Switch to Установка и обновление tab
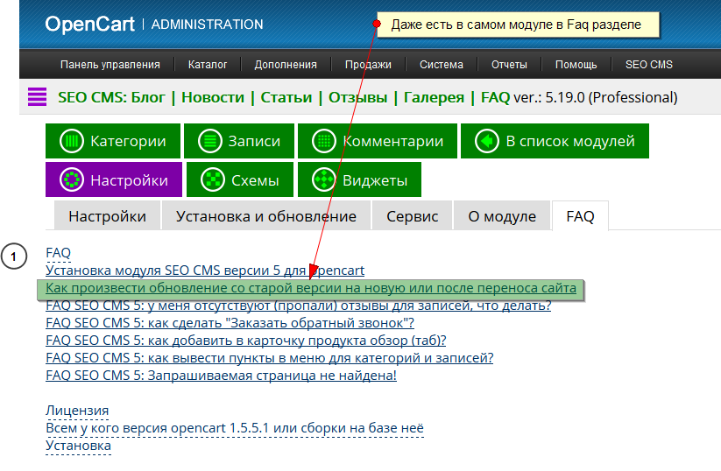 click(265, 215)
